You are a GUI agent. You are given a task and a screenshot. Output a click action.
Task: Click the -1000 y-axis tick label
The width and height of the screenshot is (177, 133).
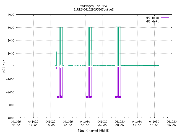[10, 79]
